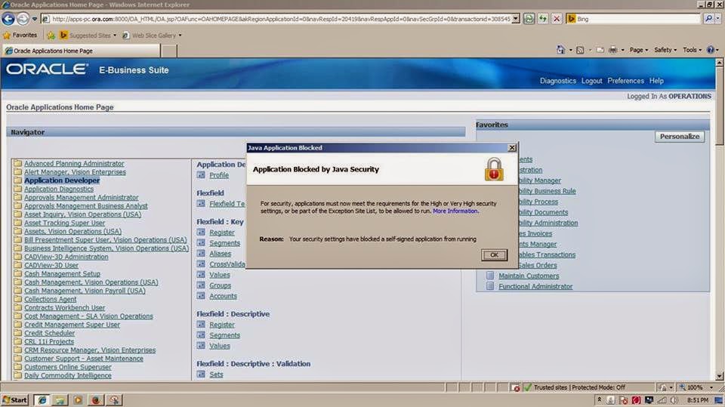Click the folder icon for Credit Scheduler

[x=17, y=333]
